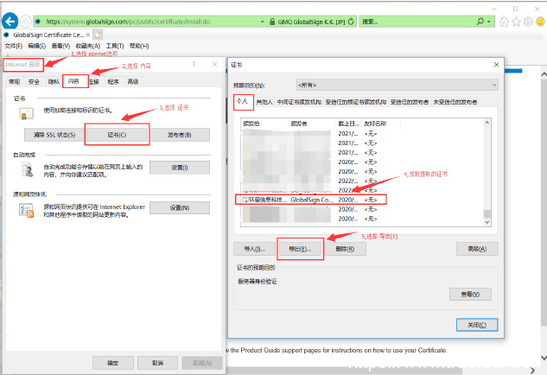Click certificate list scroll down arrow
This screenshot has height=375, width=547.
(x=487, y=222)
